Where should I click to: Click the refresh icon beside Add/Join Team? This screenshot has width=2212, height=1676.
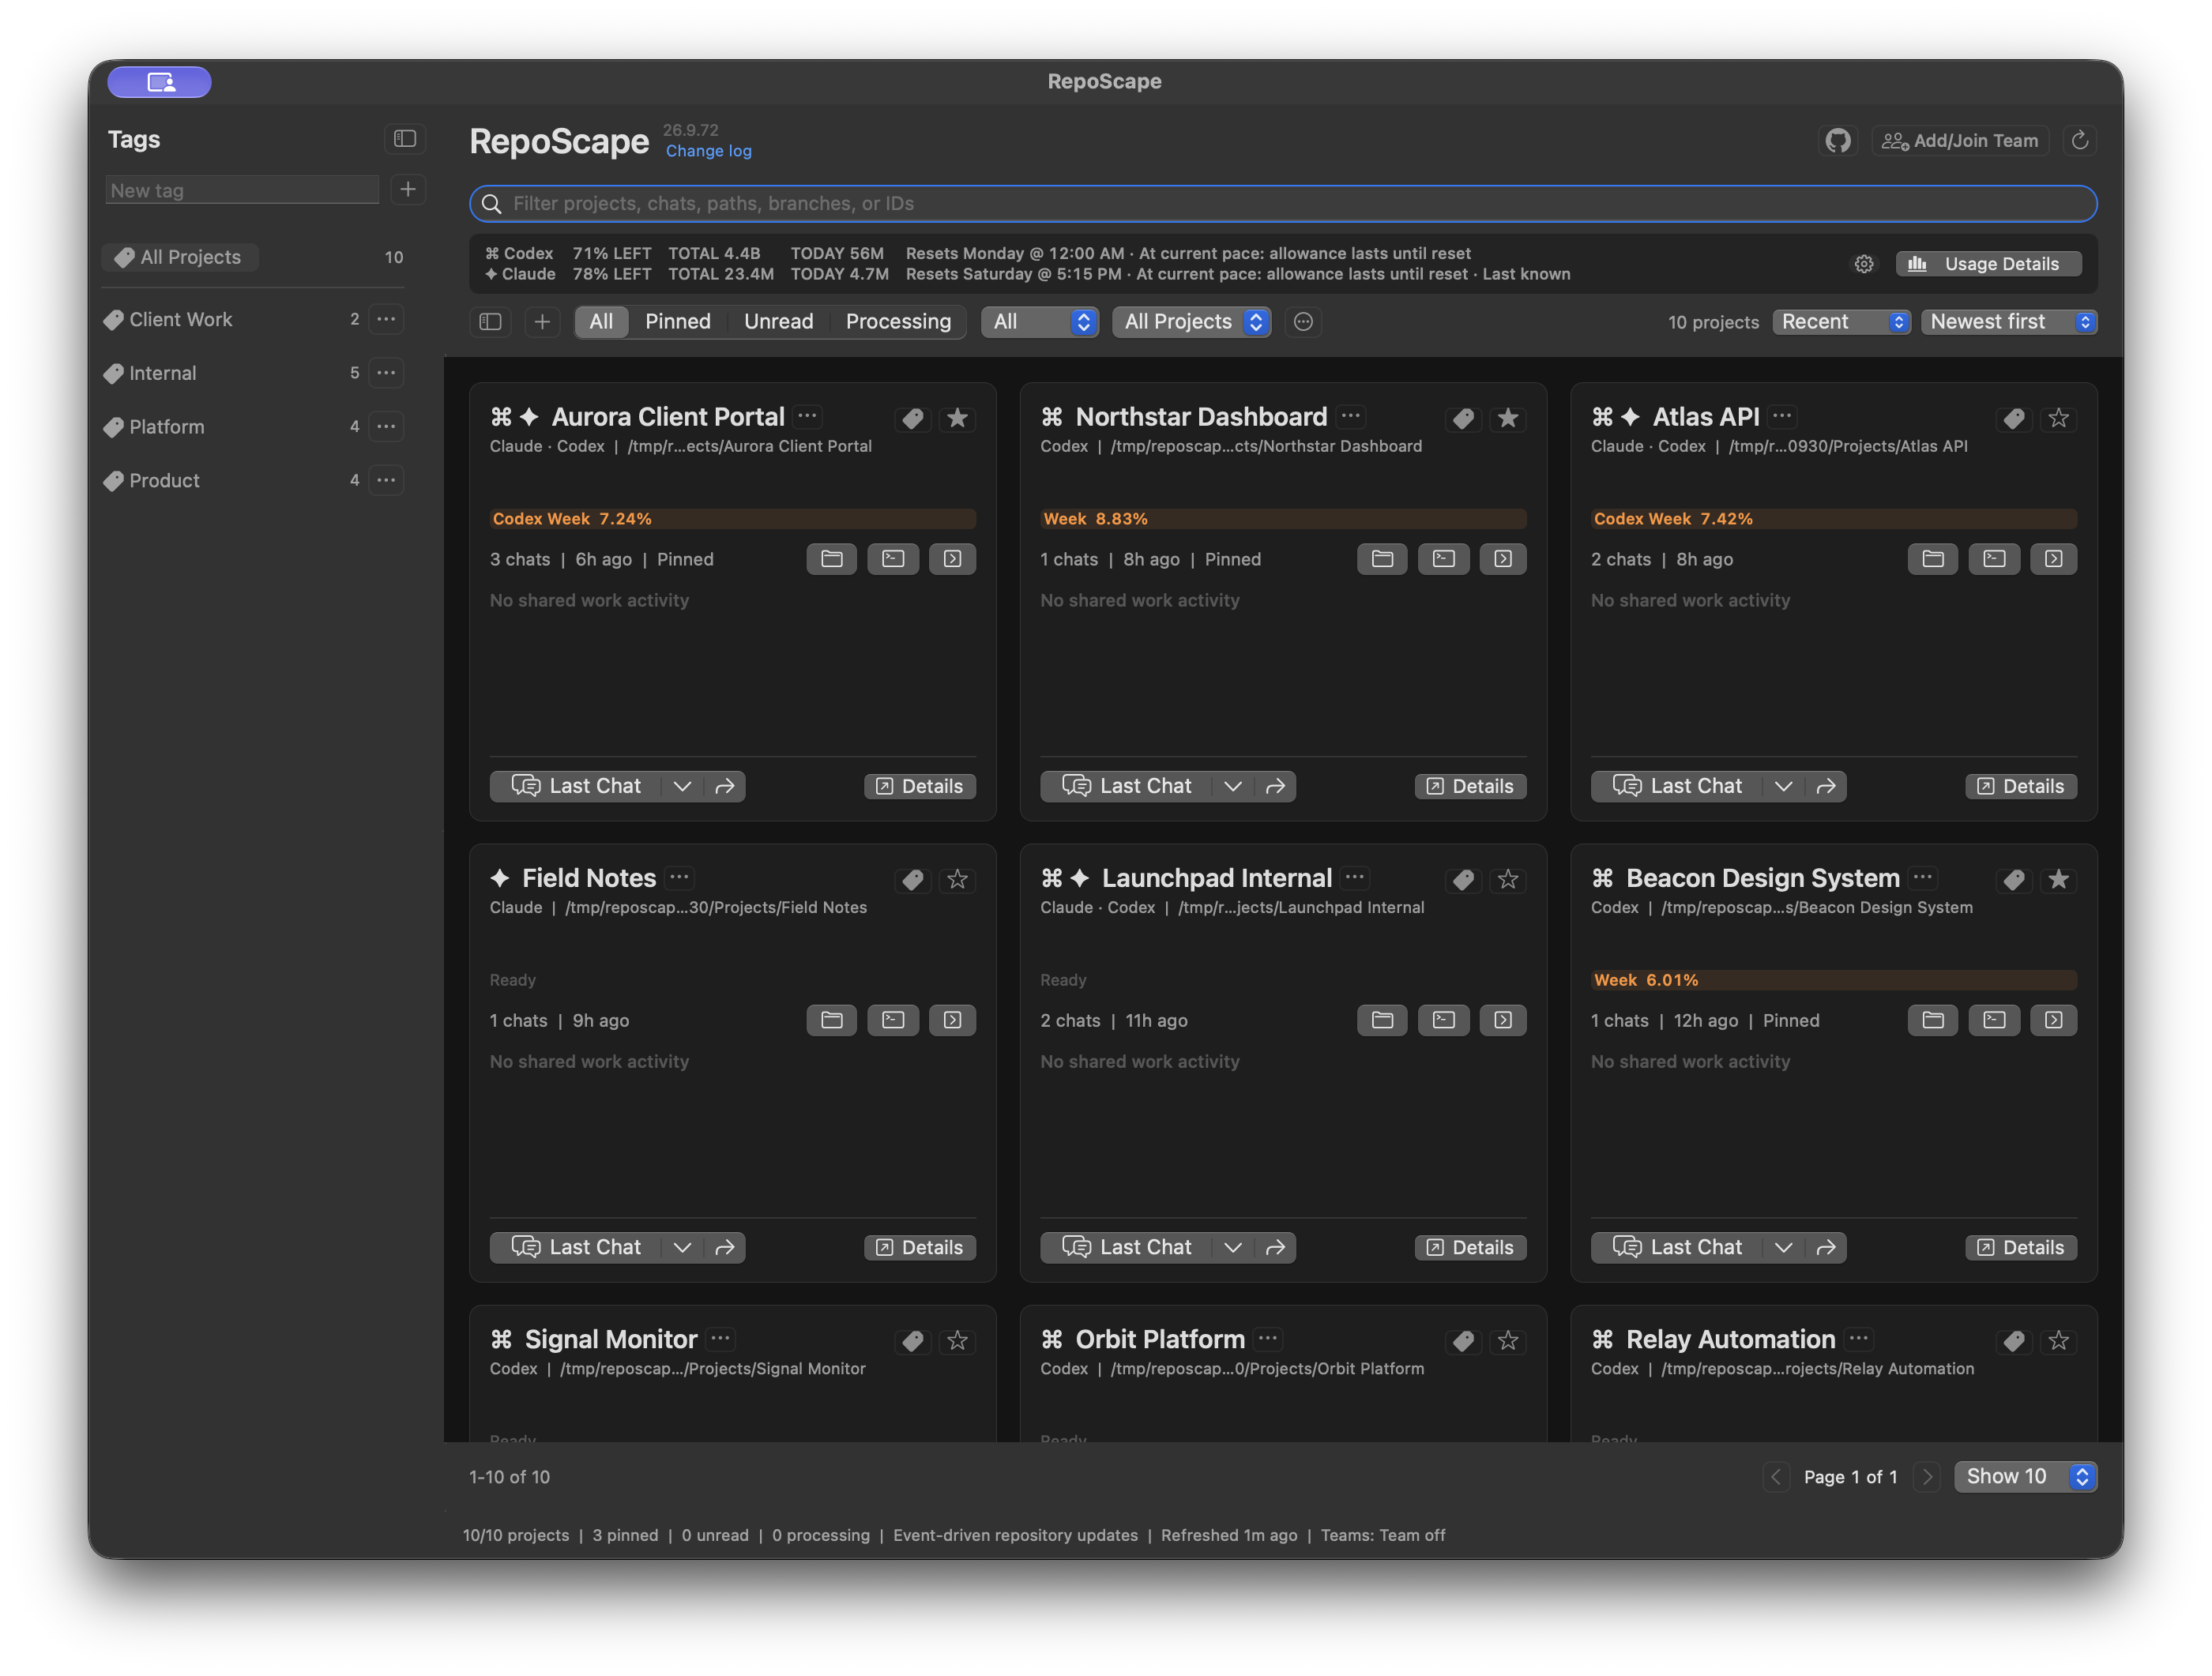(2080, 141)
